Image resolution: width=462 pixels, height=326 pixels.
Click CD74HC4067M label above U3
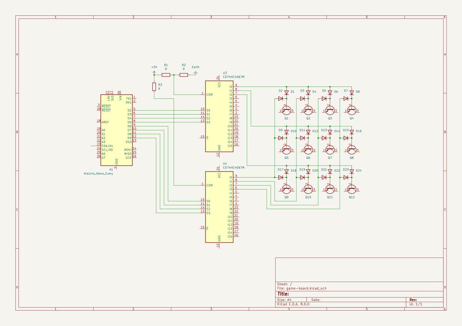(x=234, y=77)
